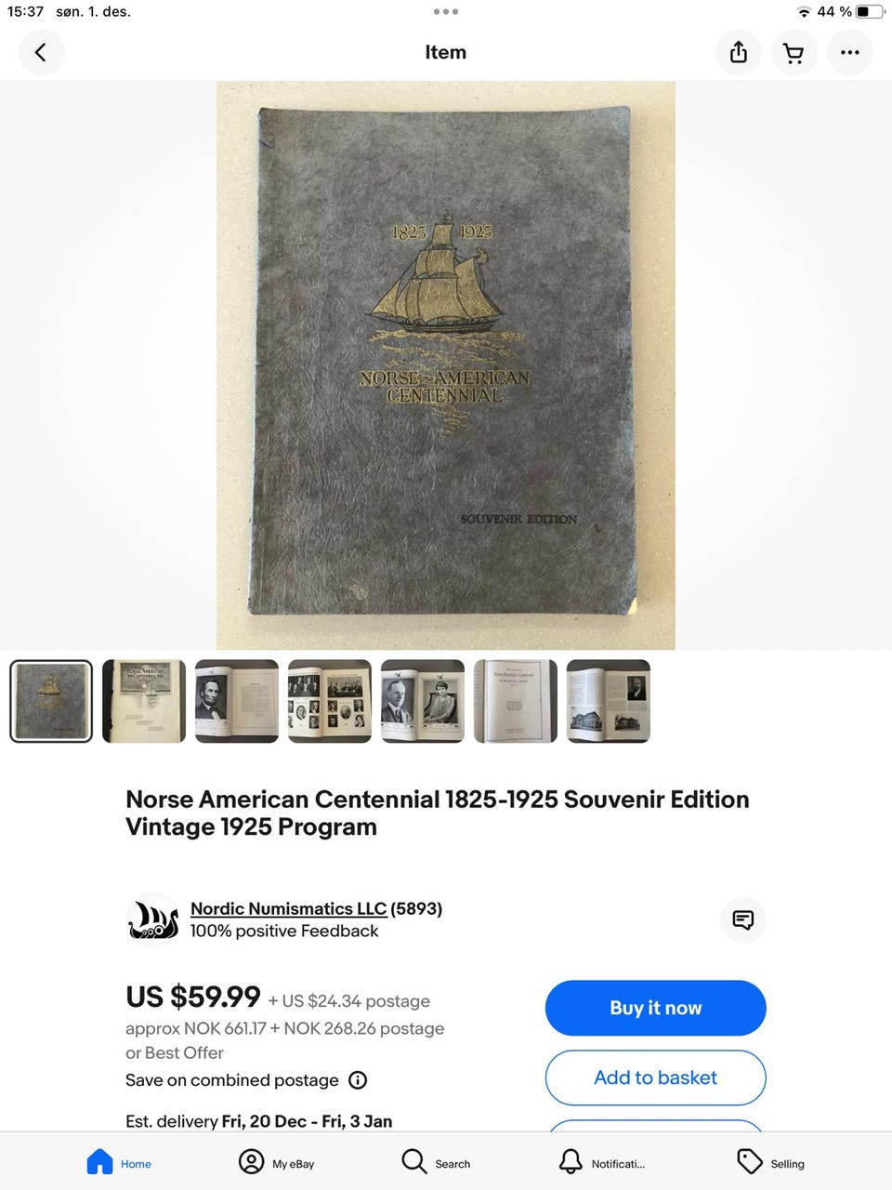Image resolution: width=892 pixels, height=1190 pixels.
Task: Message the seller via chat icon
Action: (x=743, y=919)
